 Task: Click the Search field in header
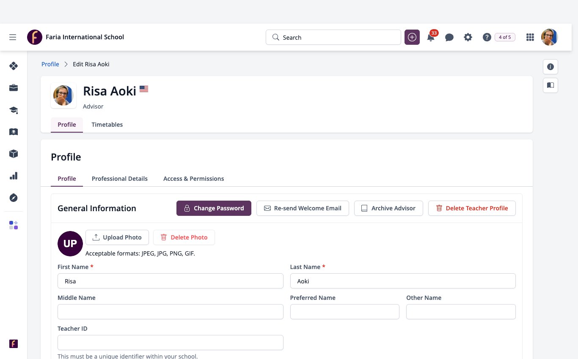tap(333, 37)
